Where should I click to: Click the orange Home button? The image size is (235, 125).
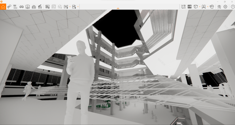point(3,7)
